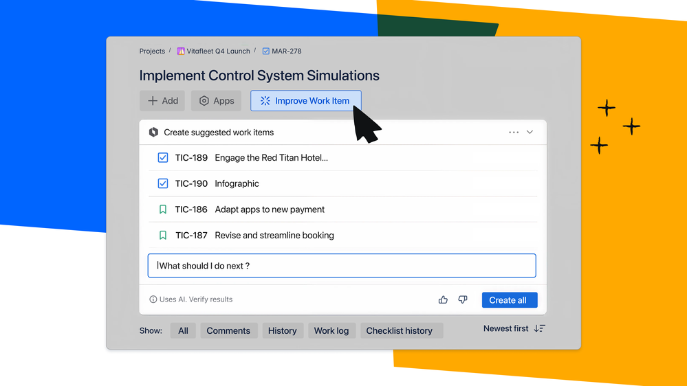Screen dimensions: 687x386
Task: Focus the 'What should I do next' field
Action: (342, 266)
